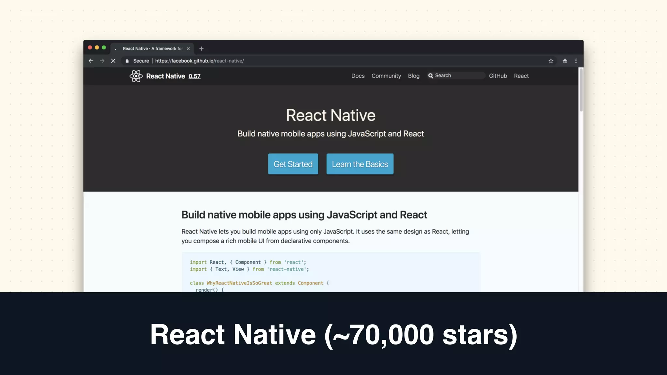
Task: Click the search magnifier icon
Action: coord(431,76)
